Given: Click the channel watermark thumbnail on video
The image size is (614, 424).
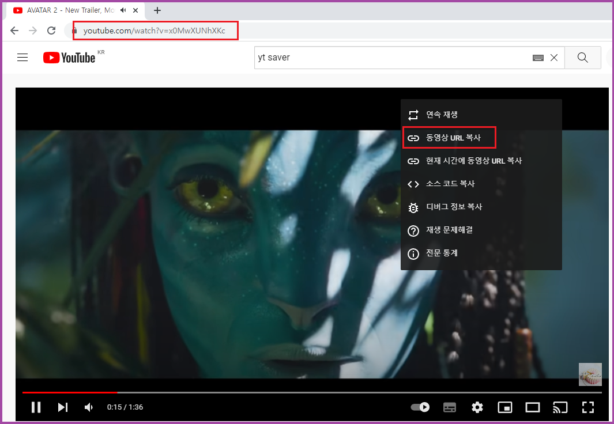Looking at the screenshot, I should click(x=590, y=374).
